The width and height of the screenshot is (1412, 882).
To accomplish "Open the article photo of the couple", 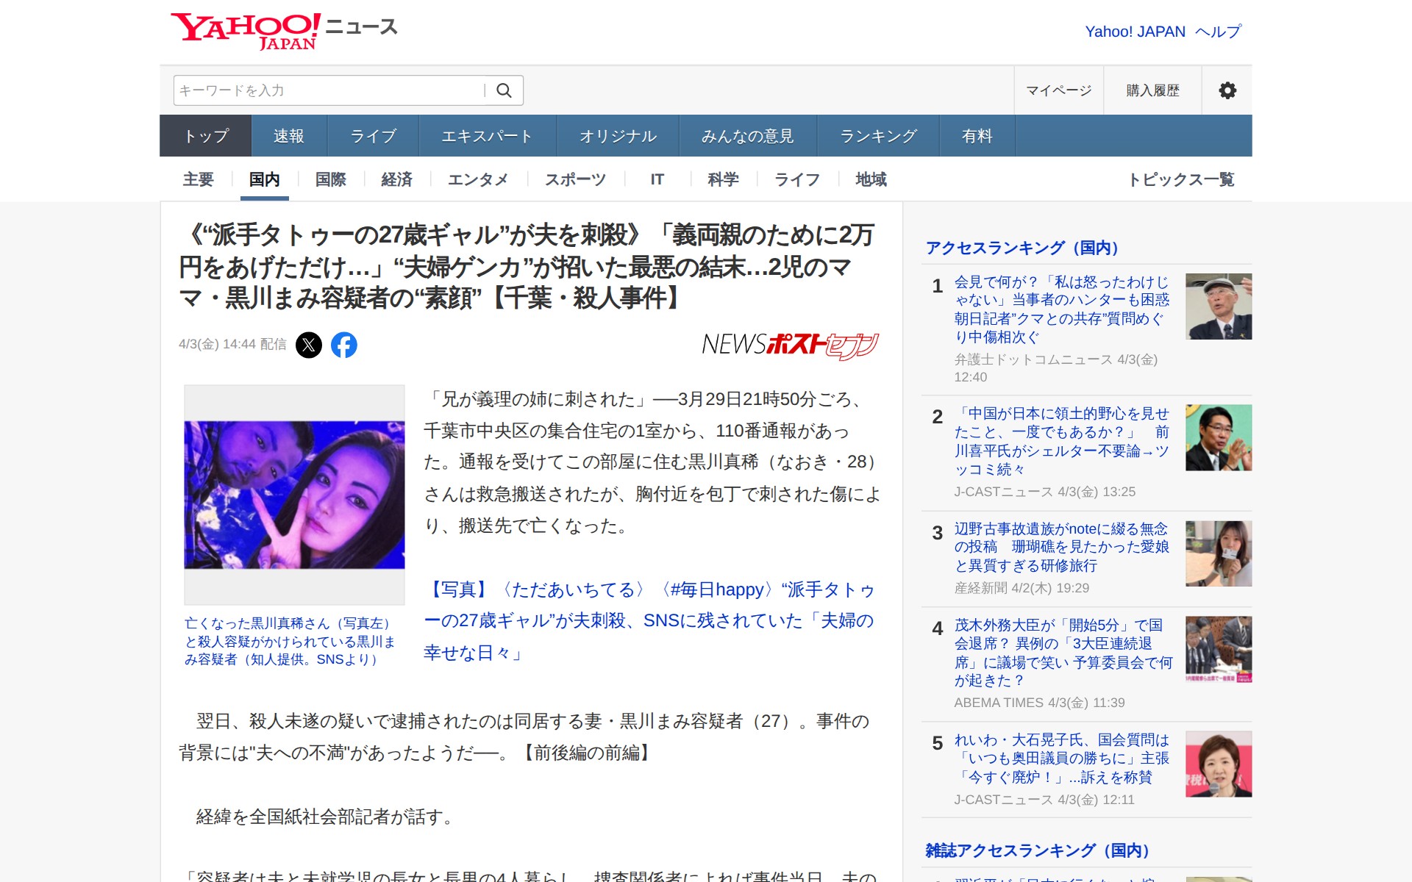I will coord(294,495).
